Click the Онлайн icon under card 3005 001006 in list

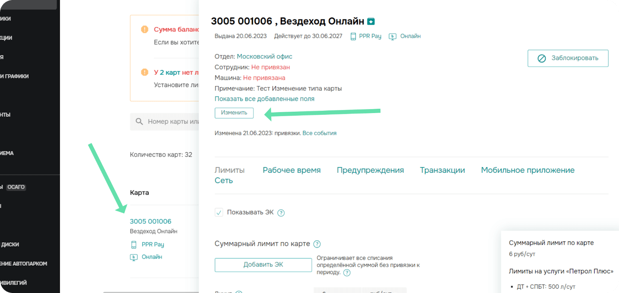coord(134,257)
